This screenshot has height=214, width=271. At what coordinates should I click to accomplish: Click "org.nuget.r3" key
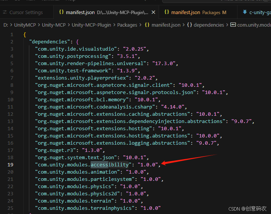pos(56,150)
